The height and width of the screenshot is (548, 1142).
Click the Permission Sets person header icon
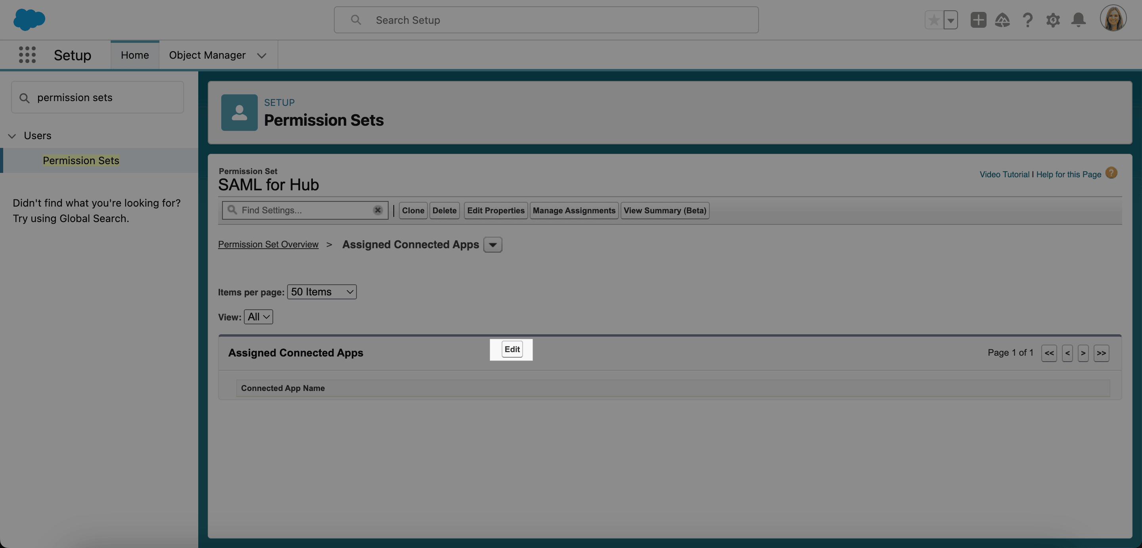pyautogui.click(x=239, y=112)
